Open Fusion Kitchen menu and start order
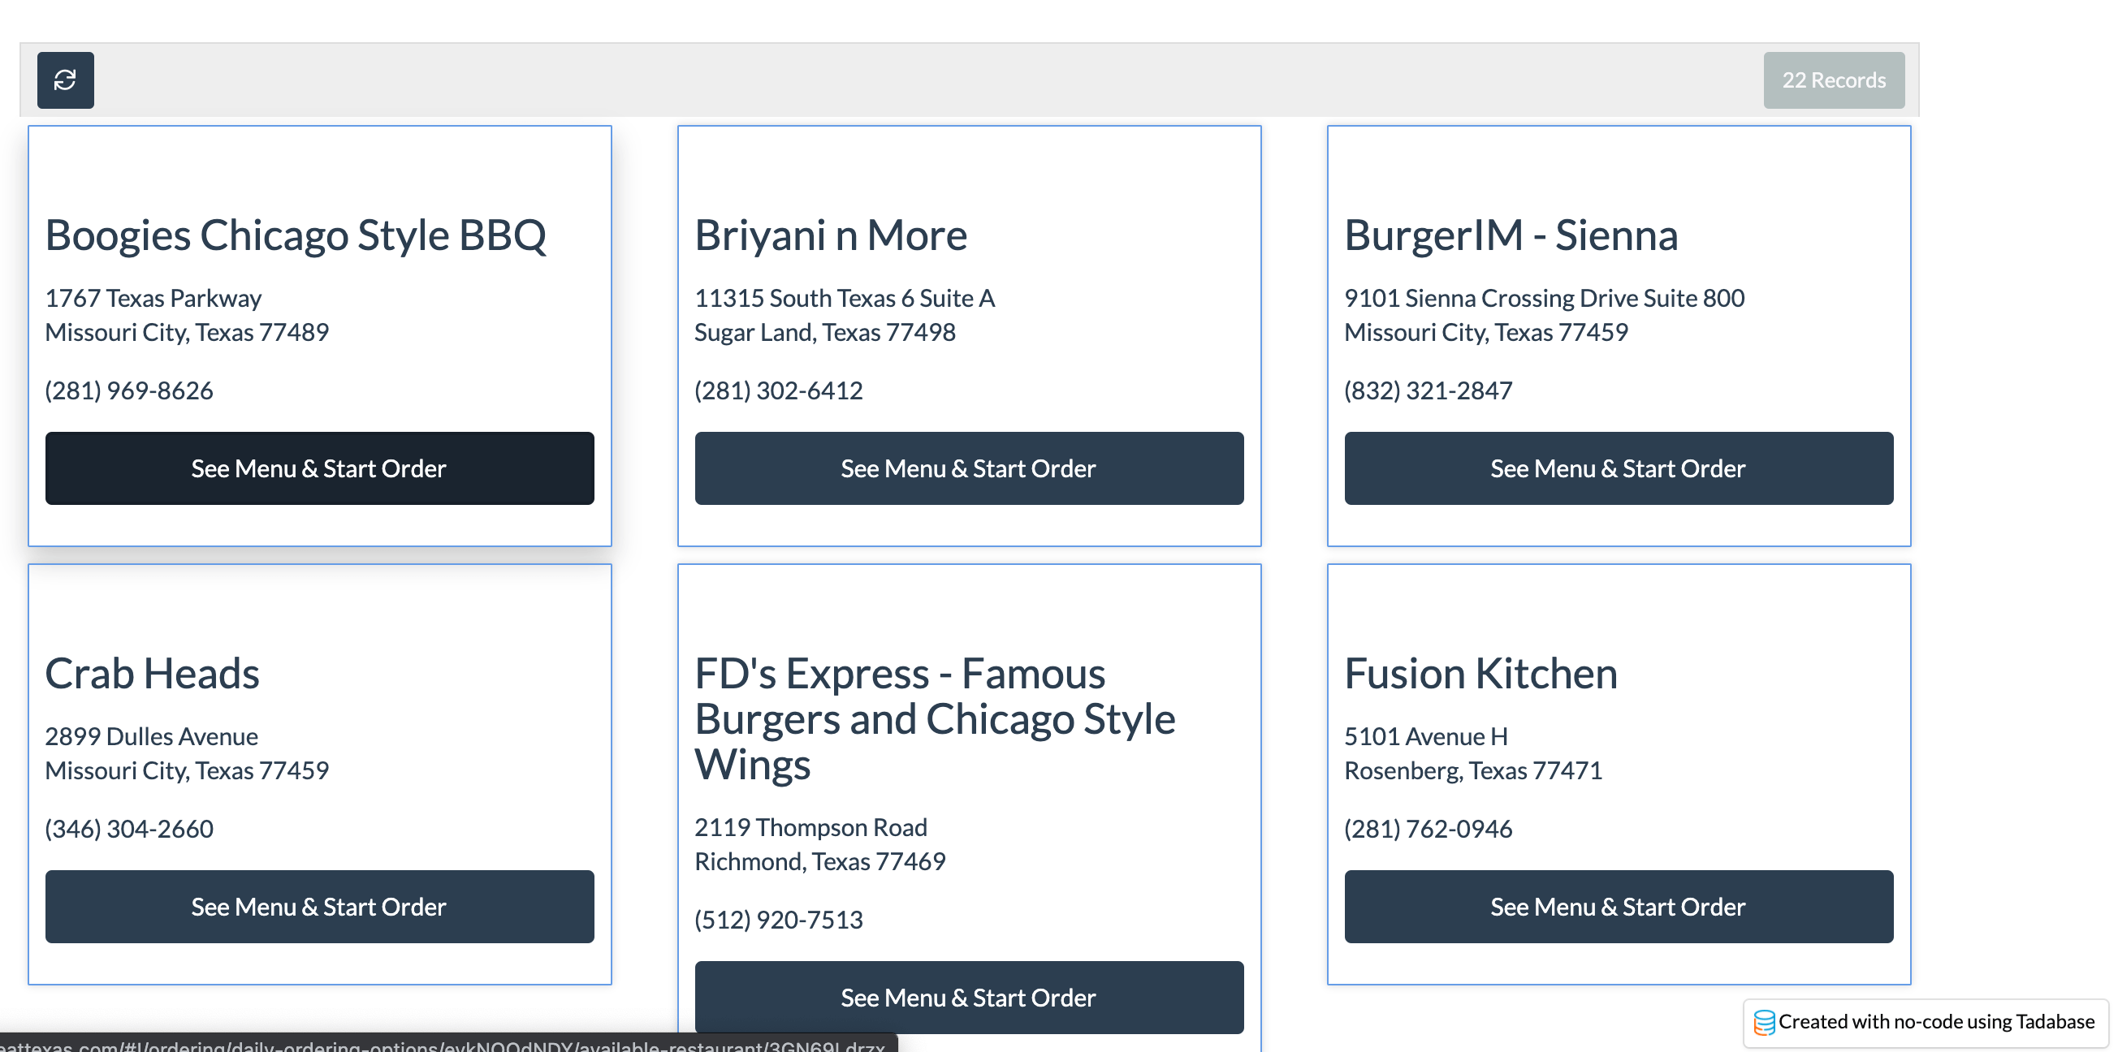Image resolution: width=2118 pixels, height=1052 pixels. 1618,907
